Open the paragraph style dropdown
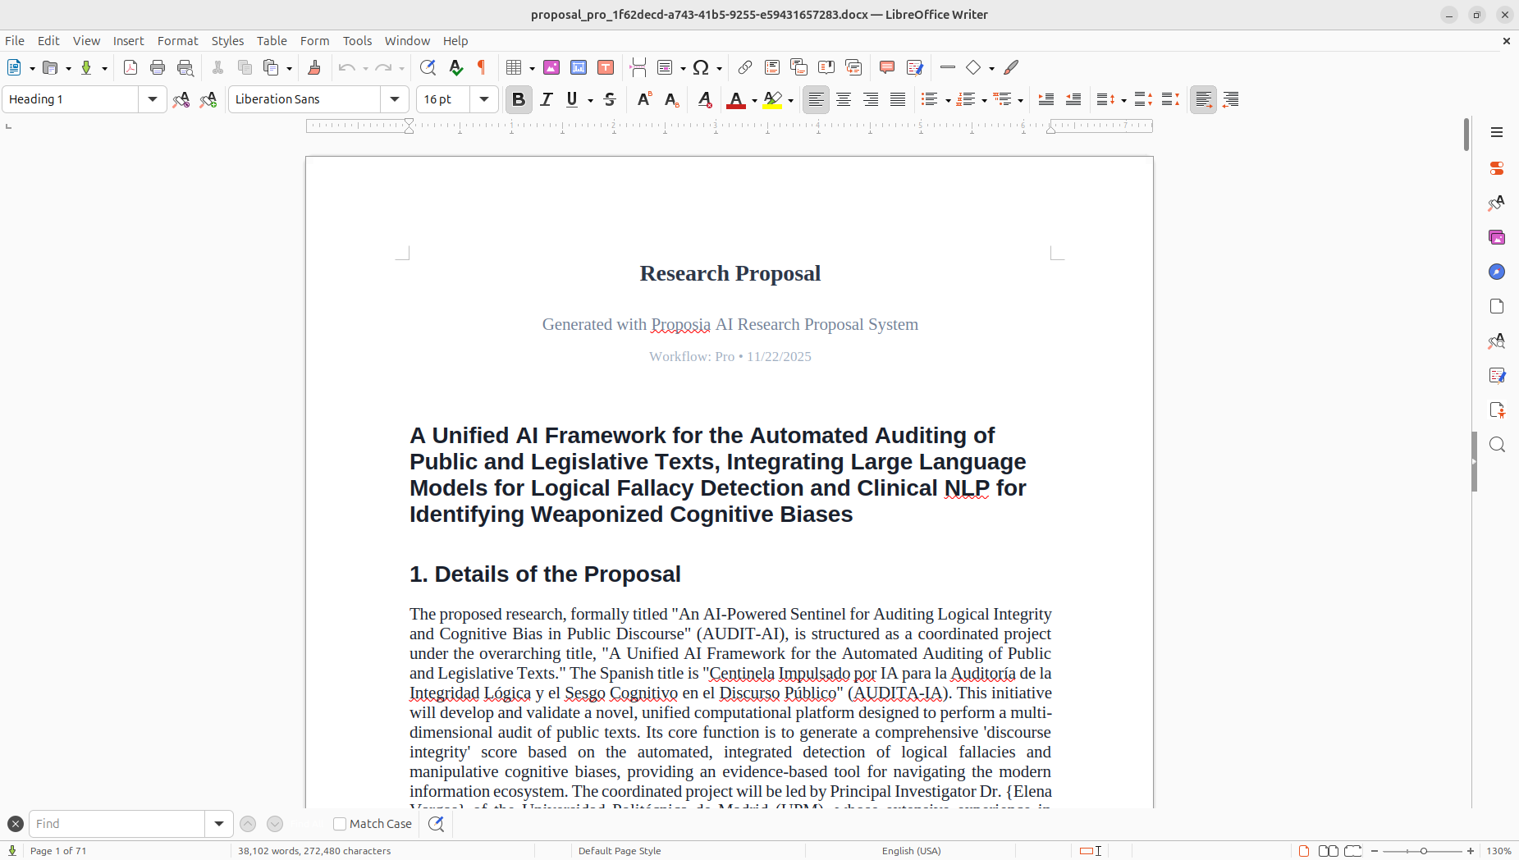The height and width of the screenshot is (860, 1519). (153, 98)
